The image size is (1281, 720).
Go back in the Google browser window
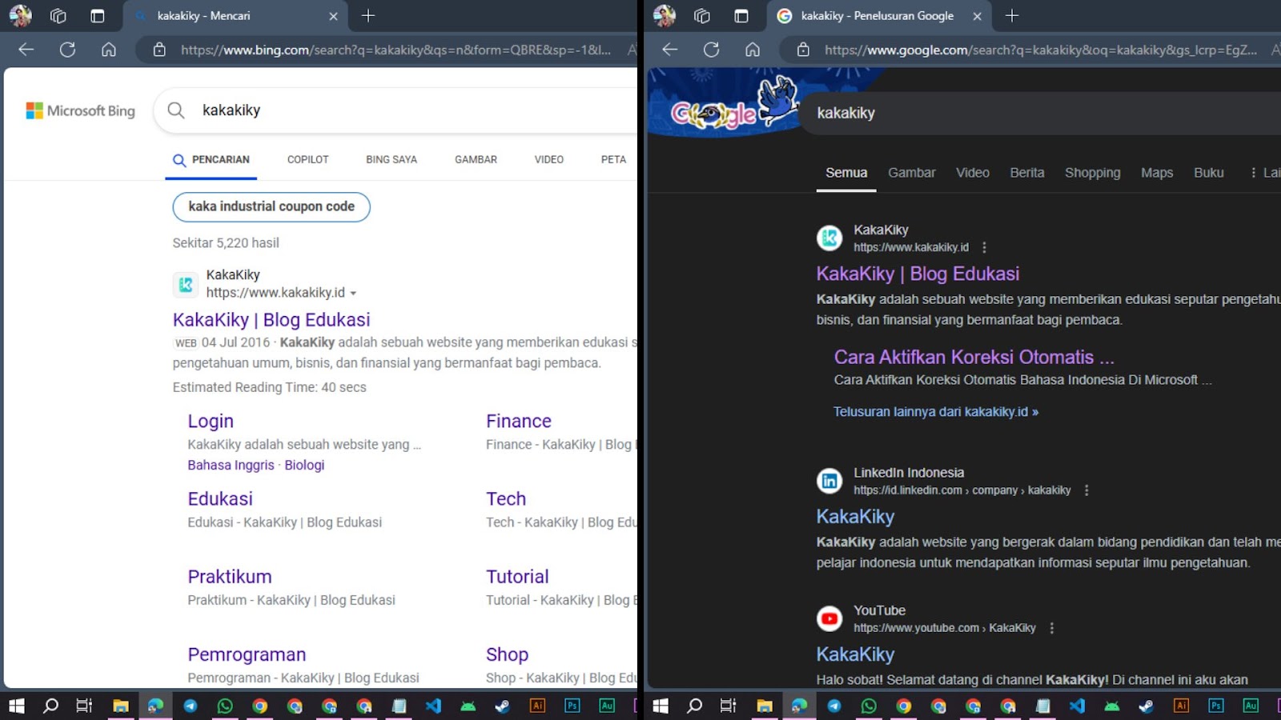(670, 50)
